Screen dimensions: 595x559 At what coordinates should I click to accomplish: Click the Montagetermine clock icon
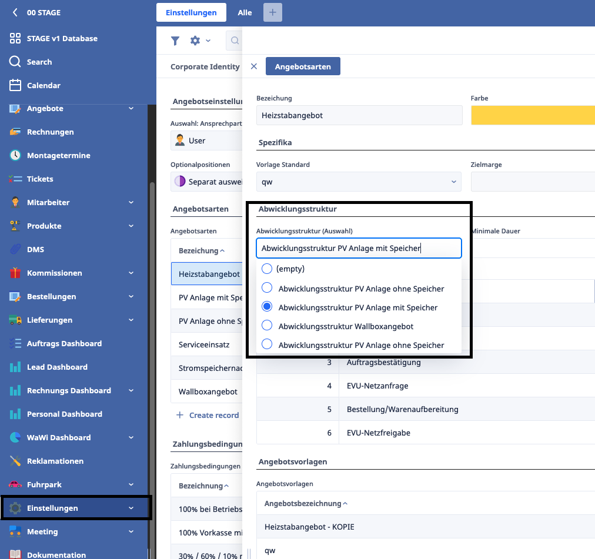pos(15,155)
